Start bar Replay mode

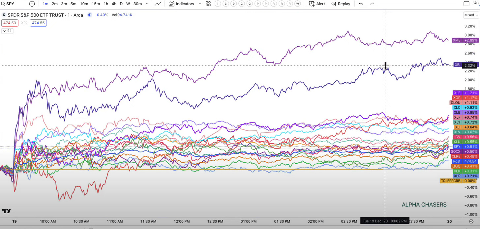point(341,4)
